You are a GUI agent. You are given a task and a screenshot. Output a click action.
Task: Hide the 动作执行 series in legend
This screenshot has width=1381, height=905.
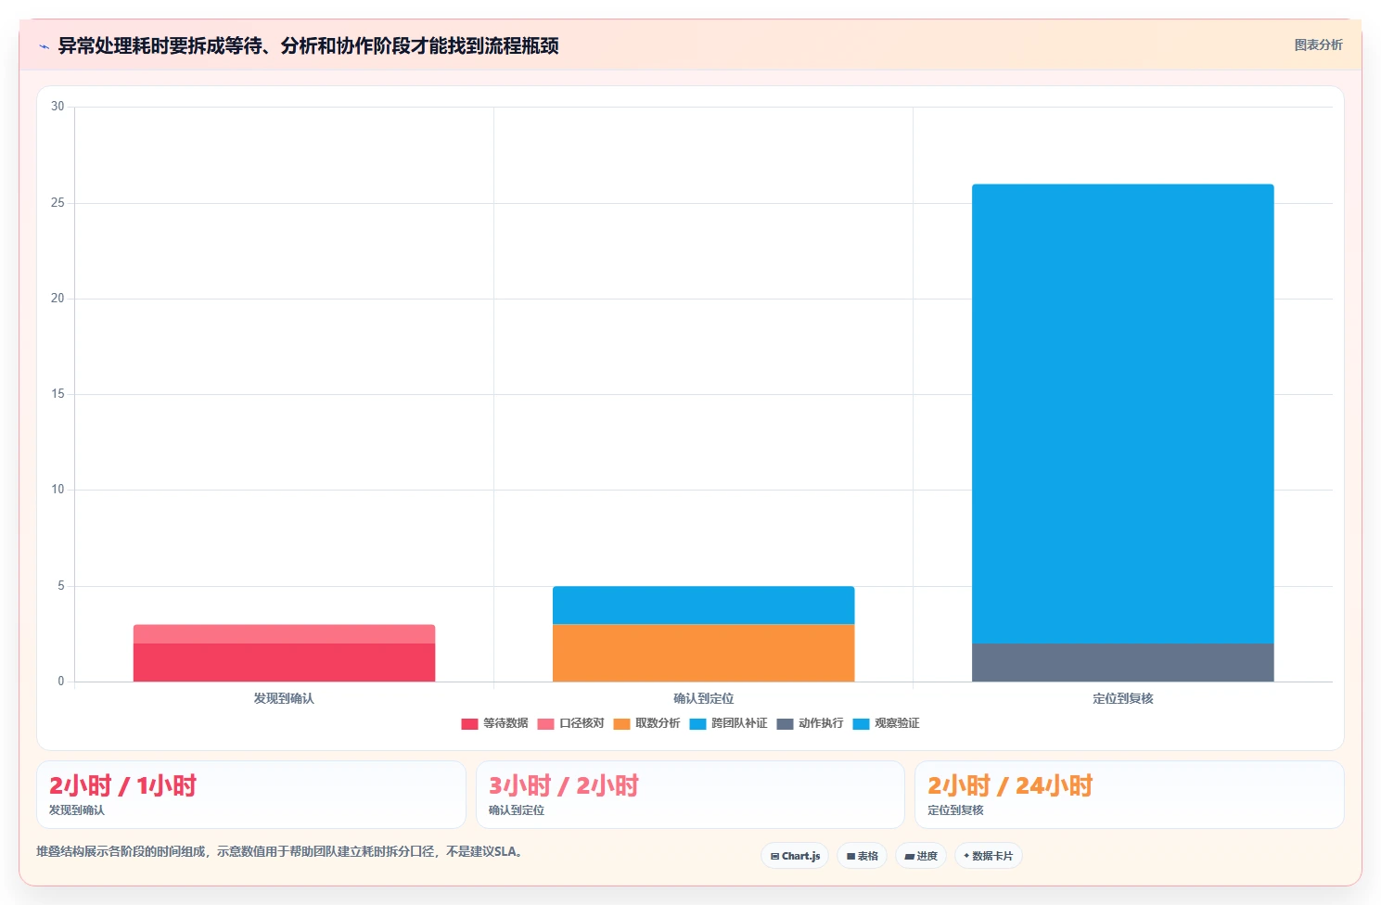click(785, 724)
